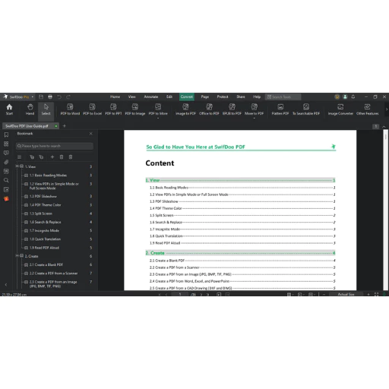This screenshot has width=389, height=389.
Task: Open the PDF to More dropdown
Action: point(158,110)
